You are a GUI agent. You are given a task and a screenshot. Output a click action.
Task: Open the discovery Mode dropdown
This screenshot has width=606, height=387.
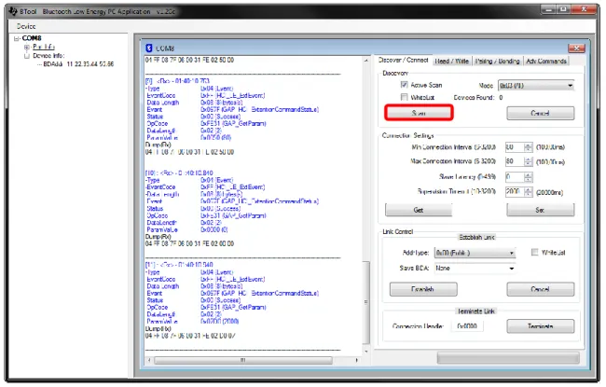[536, 86]
